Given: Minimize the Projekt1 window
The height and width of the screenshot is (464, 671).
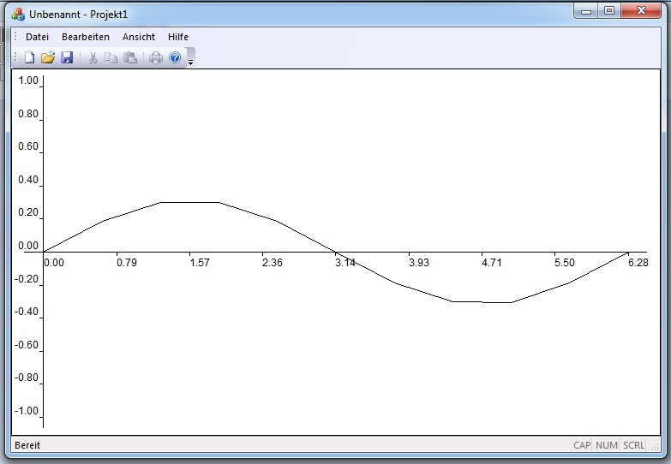Looking at the screenshot, I should (x=586, y=11).
